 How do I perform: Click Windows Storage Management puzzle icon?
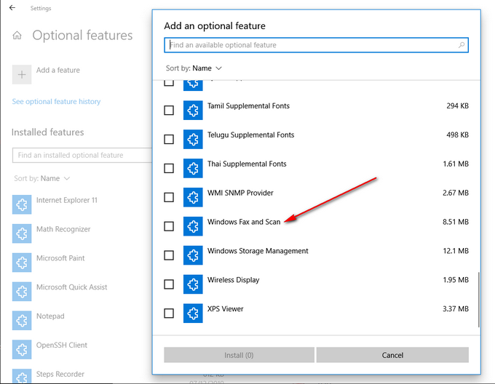[x=193, y=255]
